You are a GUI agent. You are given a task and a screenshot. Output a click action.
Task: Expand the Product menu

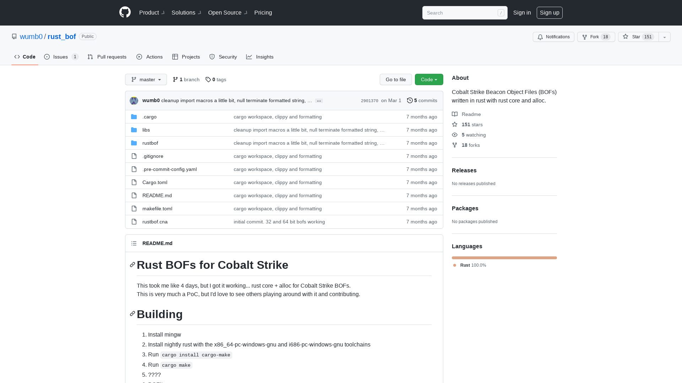point(152,12)
